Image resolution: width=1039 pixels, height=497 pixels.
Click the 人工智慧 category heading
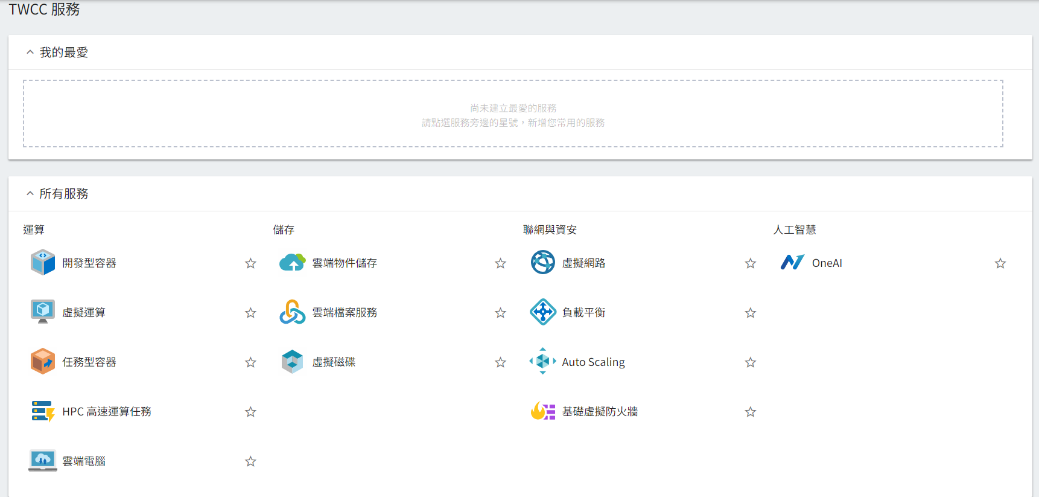click(794, 229)
